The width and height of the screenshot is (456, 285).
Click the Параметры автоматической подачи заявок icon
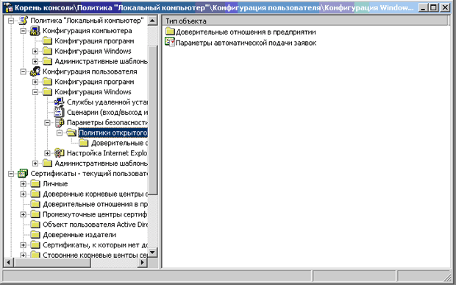[x=170, y=42]
